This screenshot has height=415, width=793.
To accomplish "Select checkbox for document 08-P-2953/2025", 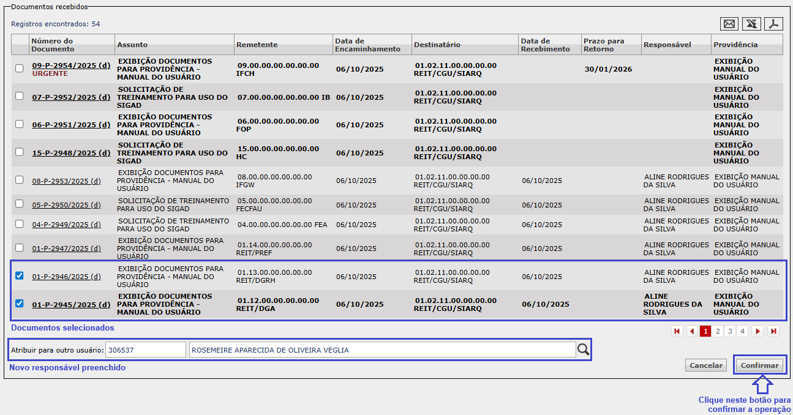I will tap(20, 180).
